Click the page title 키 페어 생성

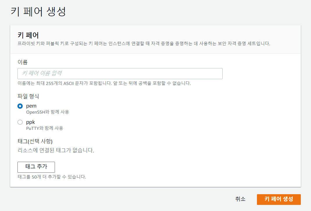tap(38, 12)
